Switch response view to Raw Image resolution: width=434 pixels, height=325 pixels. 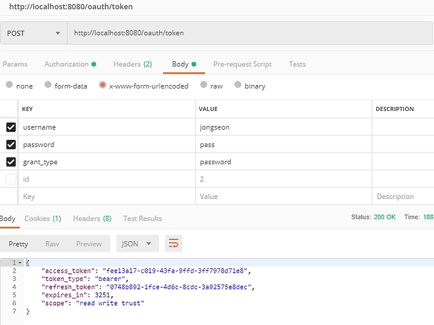[x=52, y=244]
